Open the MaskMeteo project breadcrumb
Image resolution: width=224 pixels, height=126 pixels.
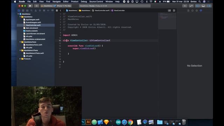(71, 10)
